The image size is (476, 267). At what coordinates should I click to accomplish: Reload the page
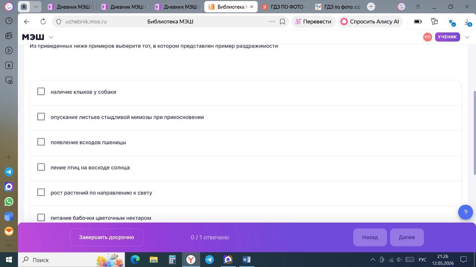tap(43, 22)
